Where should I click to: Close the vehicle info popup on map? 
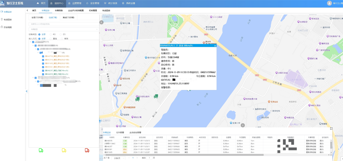[x=215, y=46]
